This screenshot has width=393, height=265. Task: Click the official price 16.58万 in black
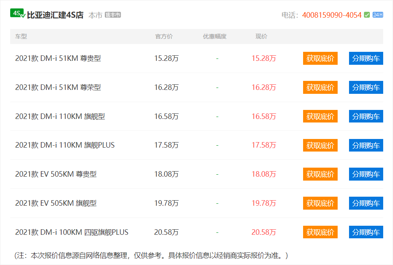coord(166,116)
